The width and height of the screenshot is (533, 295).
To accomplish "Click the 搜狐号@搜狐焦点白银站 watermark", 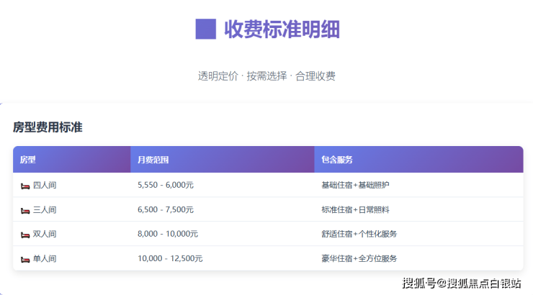I will [461, 283].
